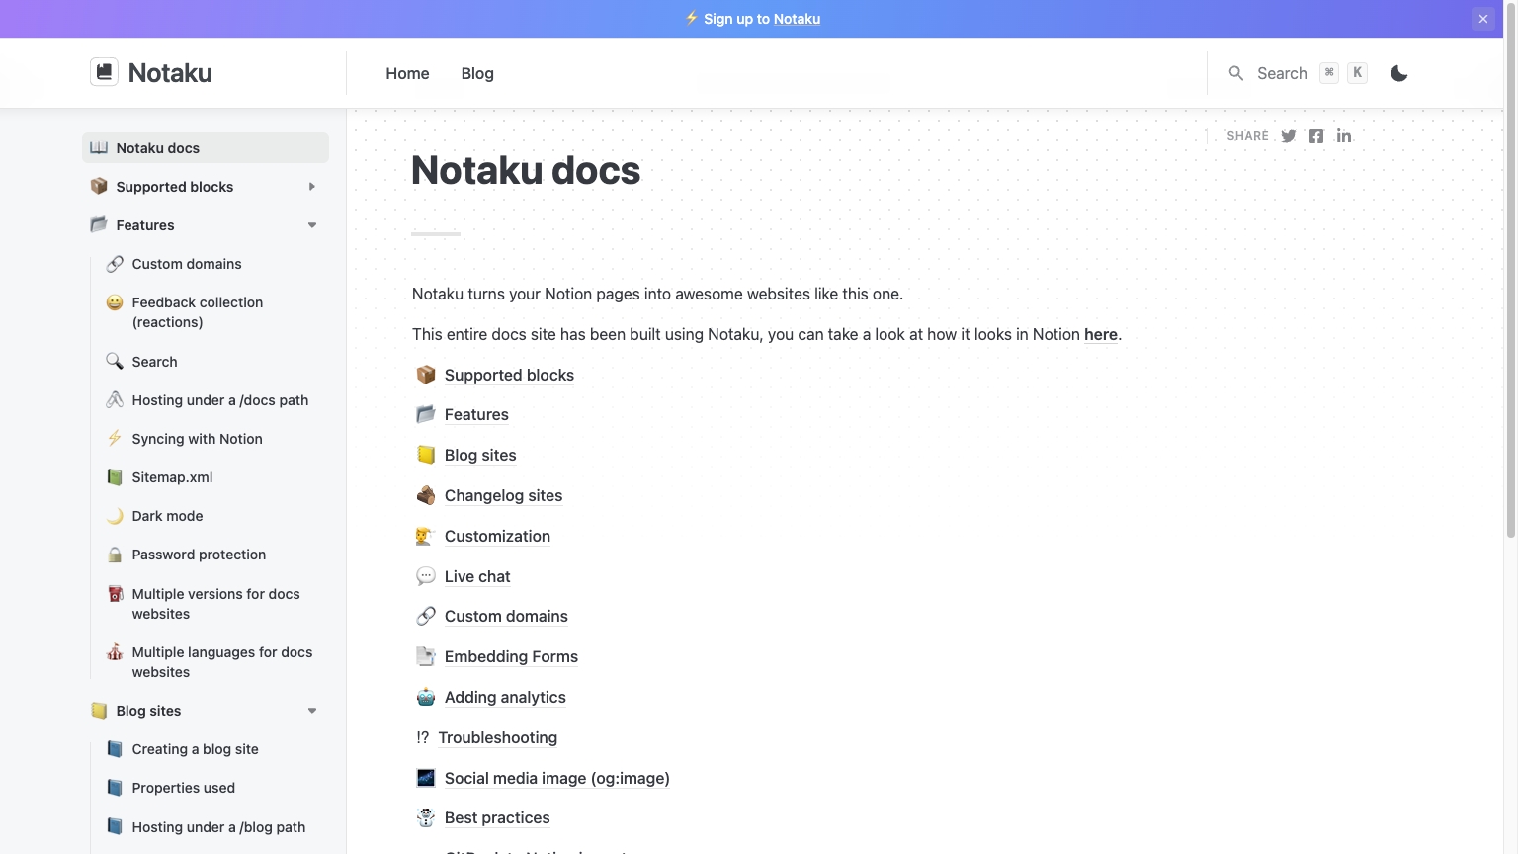This screenshot has width=1518, height=854.
Task: Click the search magnifier icon in header
Action: click(1235, 73)
